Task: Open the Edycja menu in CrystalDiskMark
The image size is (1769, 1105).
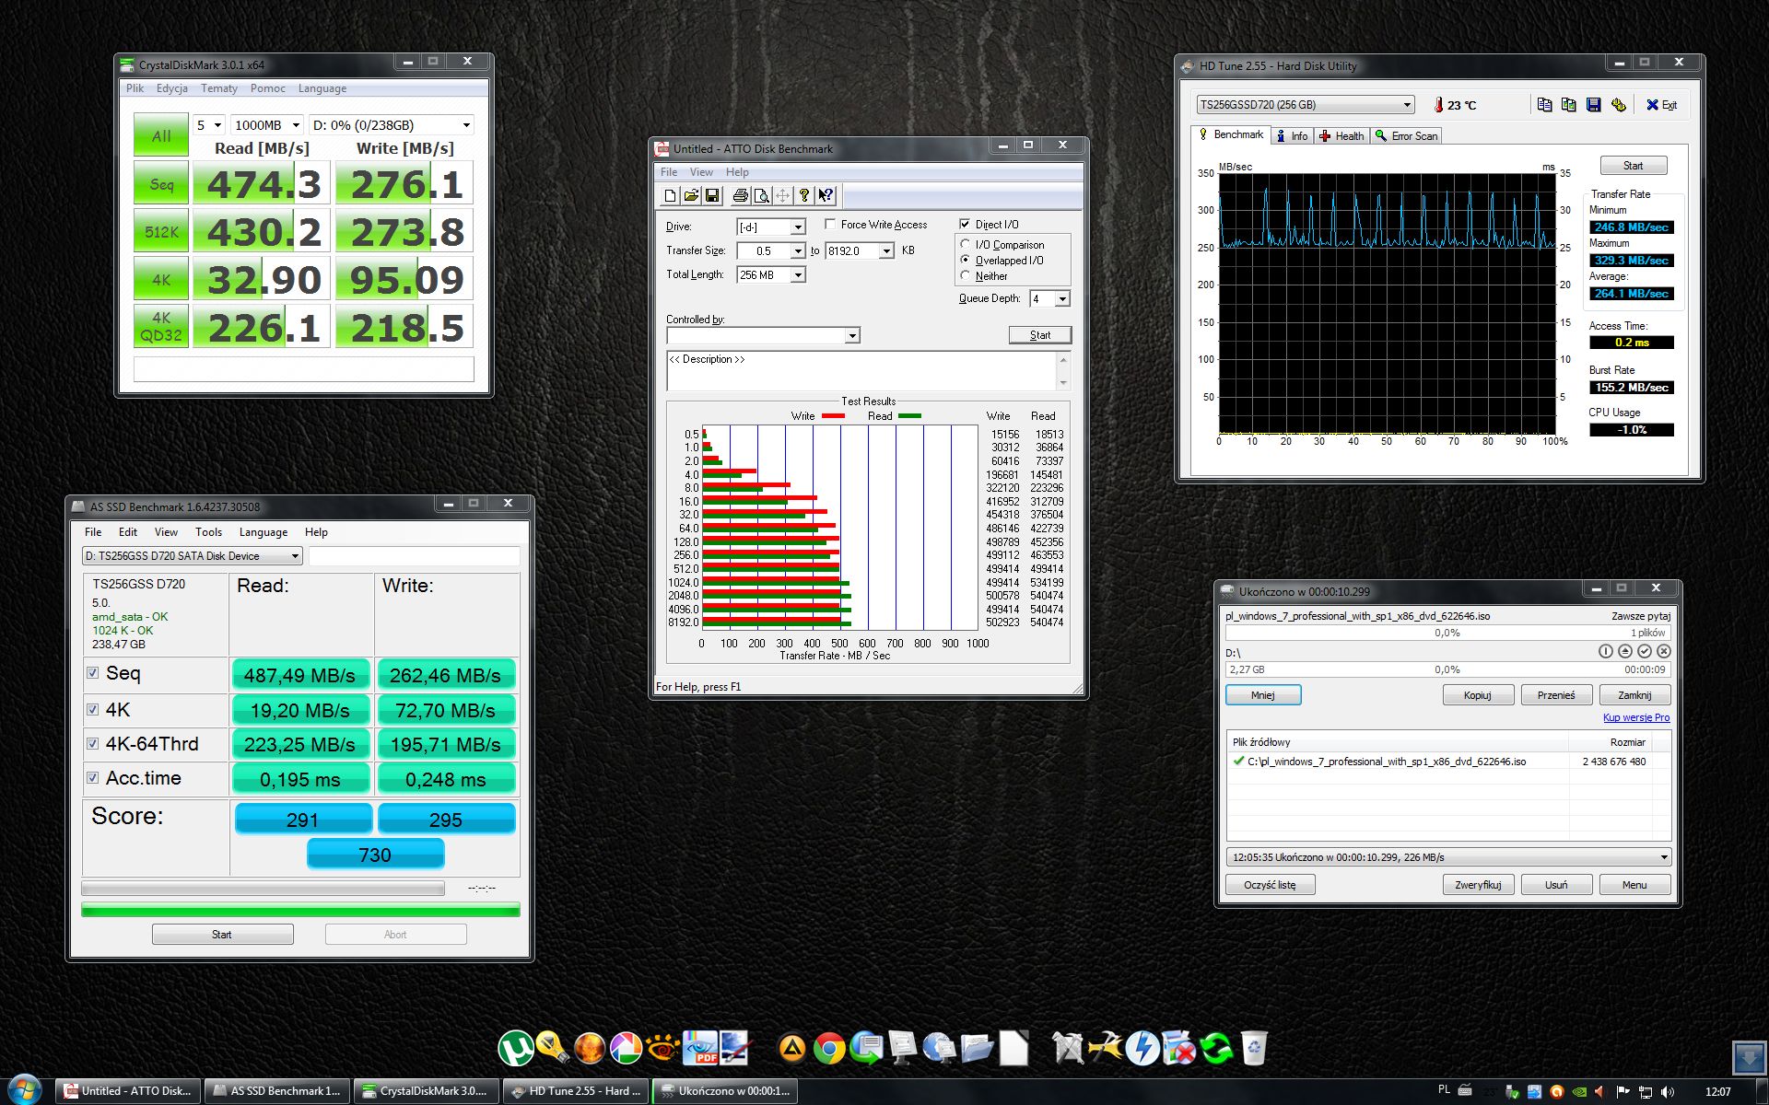Action: click(x=172, y=88)
